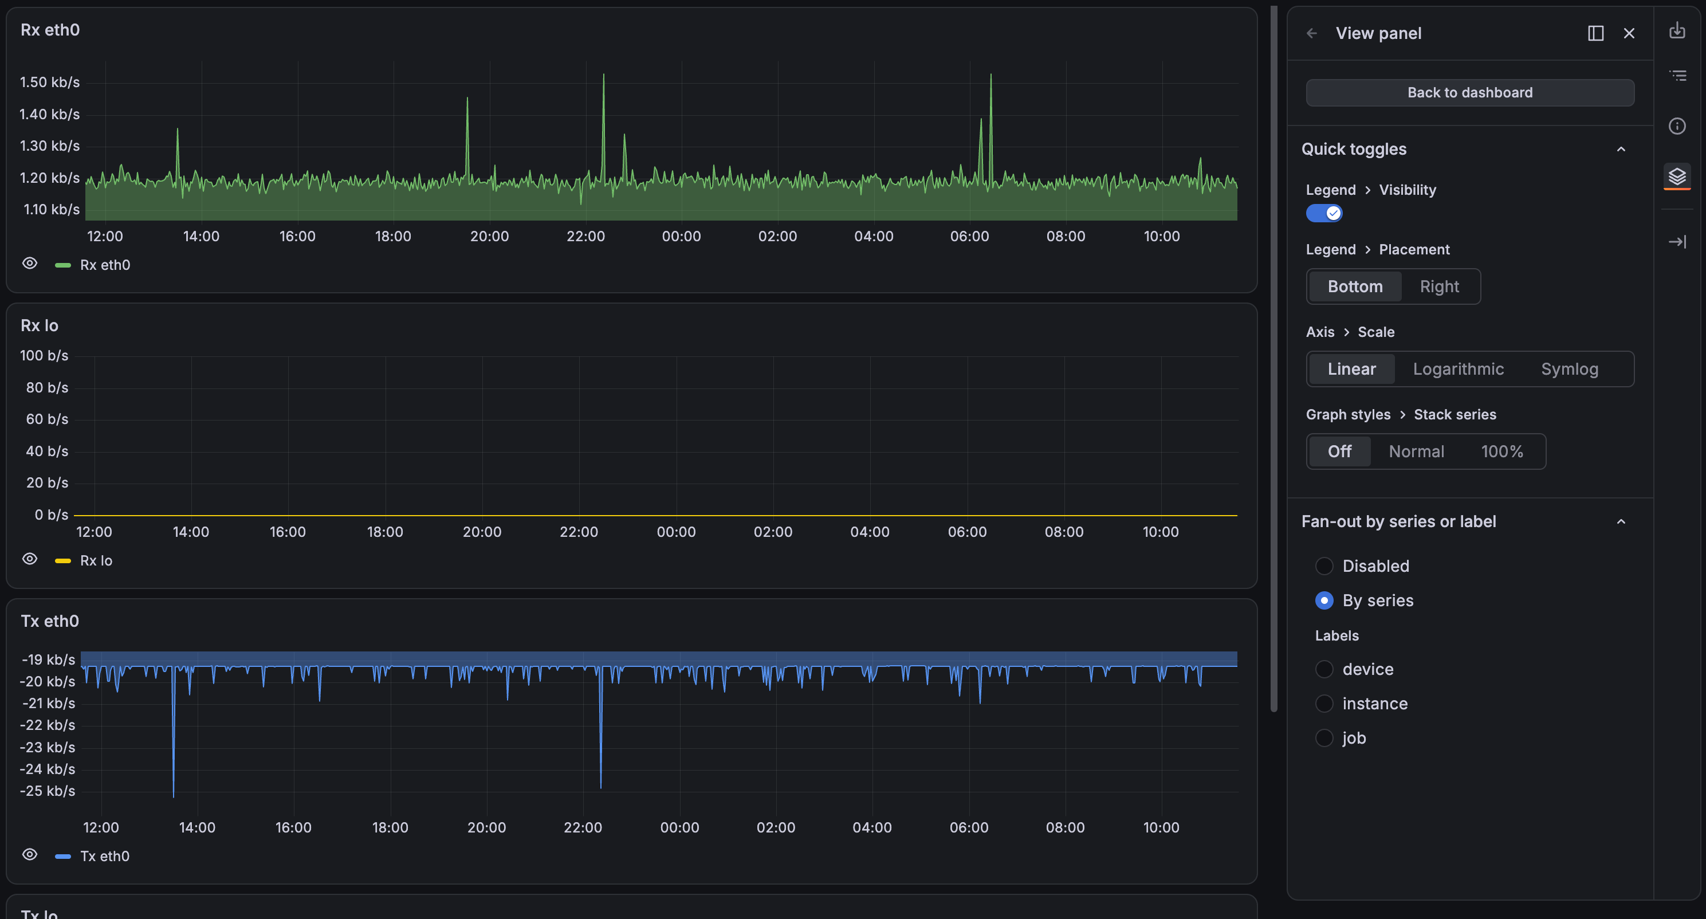This screenshot has height=919, width=1706.
Task: Set stack series to Normal
Action: (x=1416, y=451)
